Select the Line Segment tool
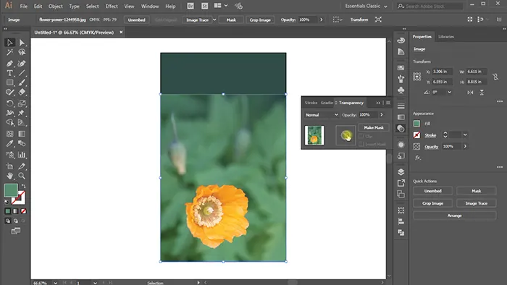 [22, 73]
